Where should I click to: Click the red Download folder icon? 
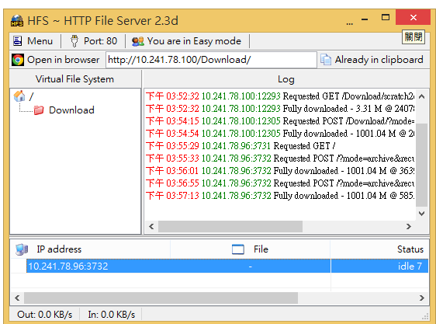pos(39,110)
